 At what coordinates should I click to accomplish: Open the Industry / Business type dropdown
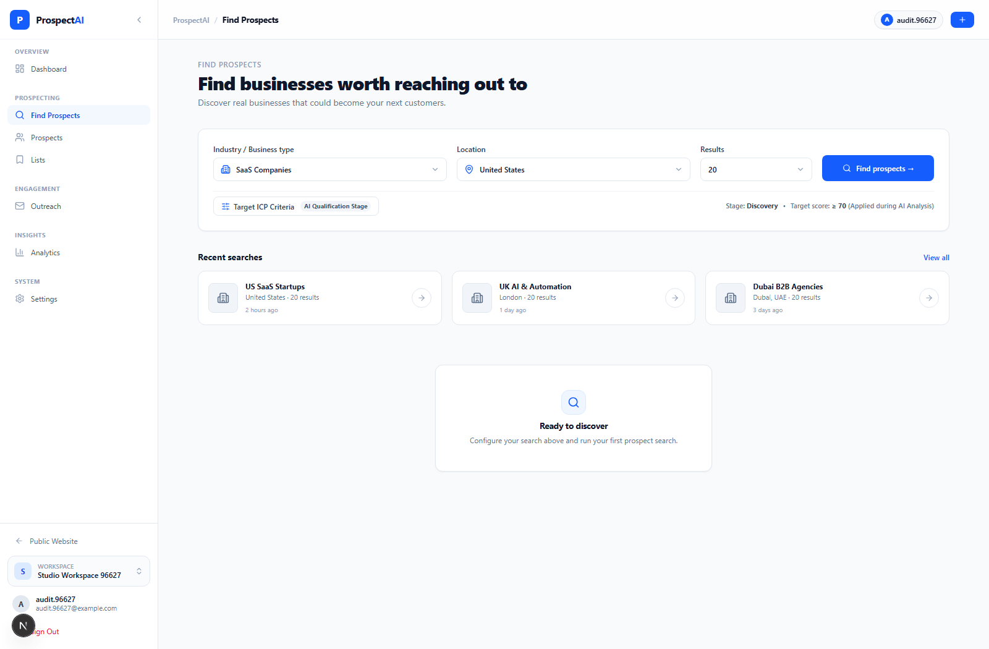point(330,169)
